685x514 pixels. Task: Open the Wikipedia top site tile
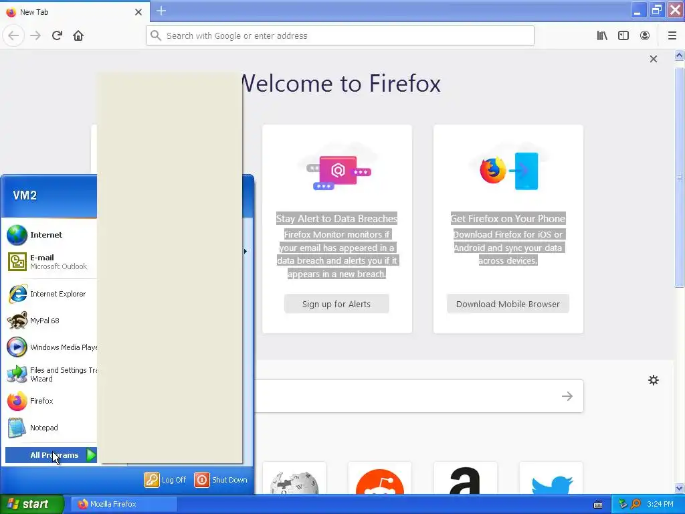coord(294,478)
